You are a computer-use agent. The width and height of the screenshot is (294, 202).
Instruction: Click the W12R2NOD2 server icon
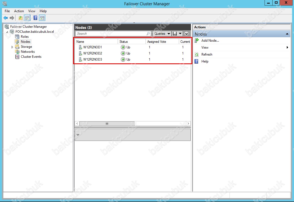point(80,53)
